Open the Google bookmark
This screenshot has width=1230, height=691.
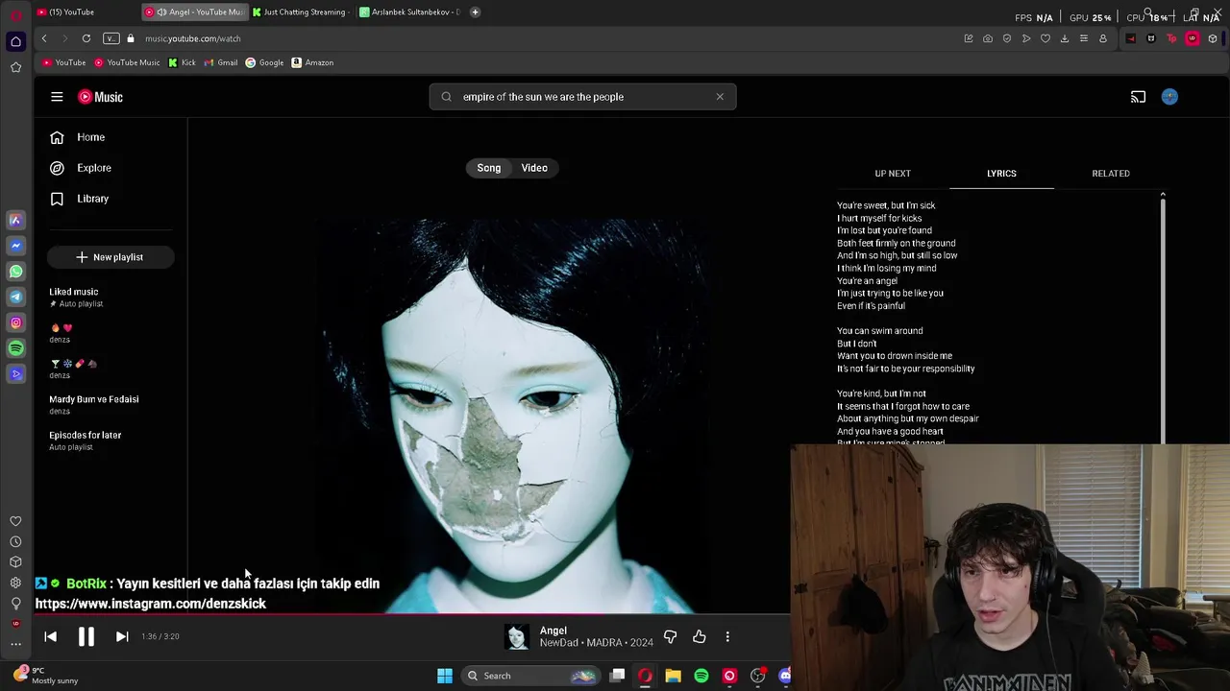(x=264, y=62)
